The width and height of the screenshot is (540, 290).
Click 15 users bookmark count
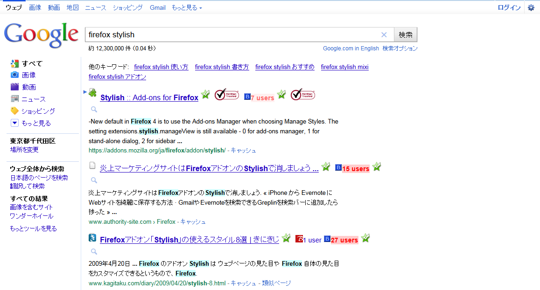point(356,169)
